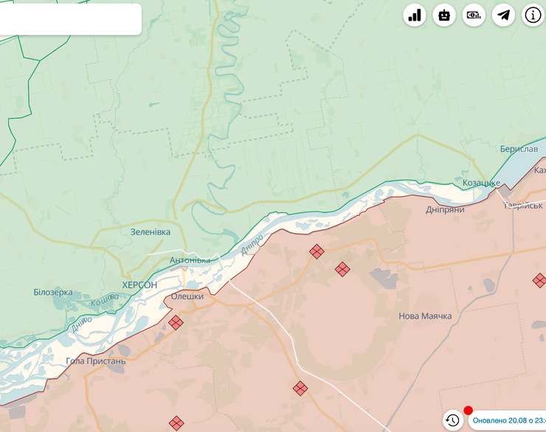Image resolution: width=546 pixels, height=432 pixels.
Task: Open the map history clock icon
Action: point(452,420)
